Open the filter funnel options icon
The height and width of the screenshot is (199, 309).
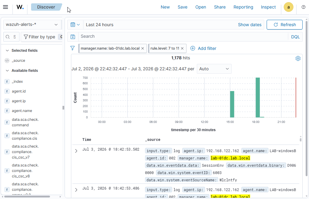[73, 48]
